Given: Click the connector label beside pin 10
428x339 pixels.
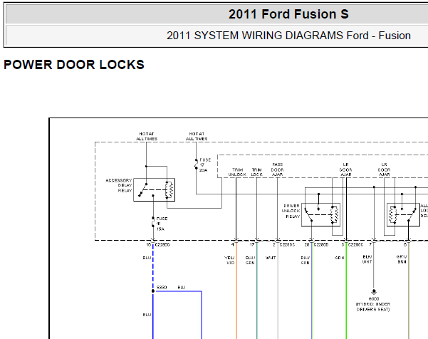Looking at the screenshot, I should pyautogui.click(x=162, y=245).
